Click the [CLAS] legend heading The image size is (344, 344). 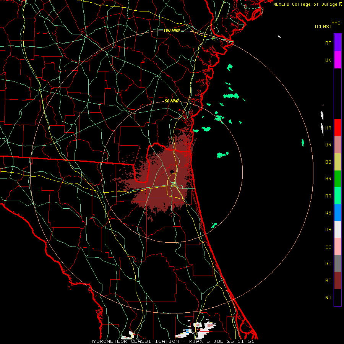tap(323, 26)
